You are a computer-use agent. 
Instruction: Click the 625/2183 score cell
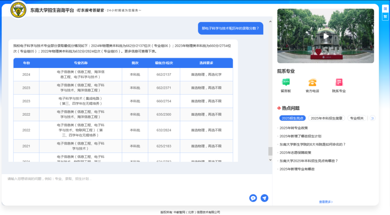coord(164,146)
